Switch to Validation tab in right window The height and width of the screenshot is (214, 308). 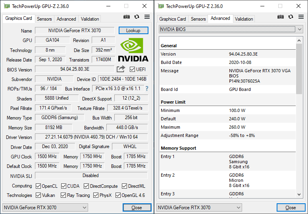pos(244,19)
